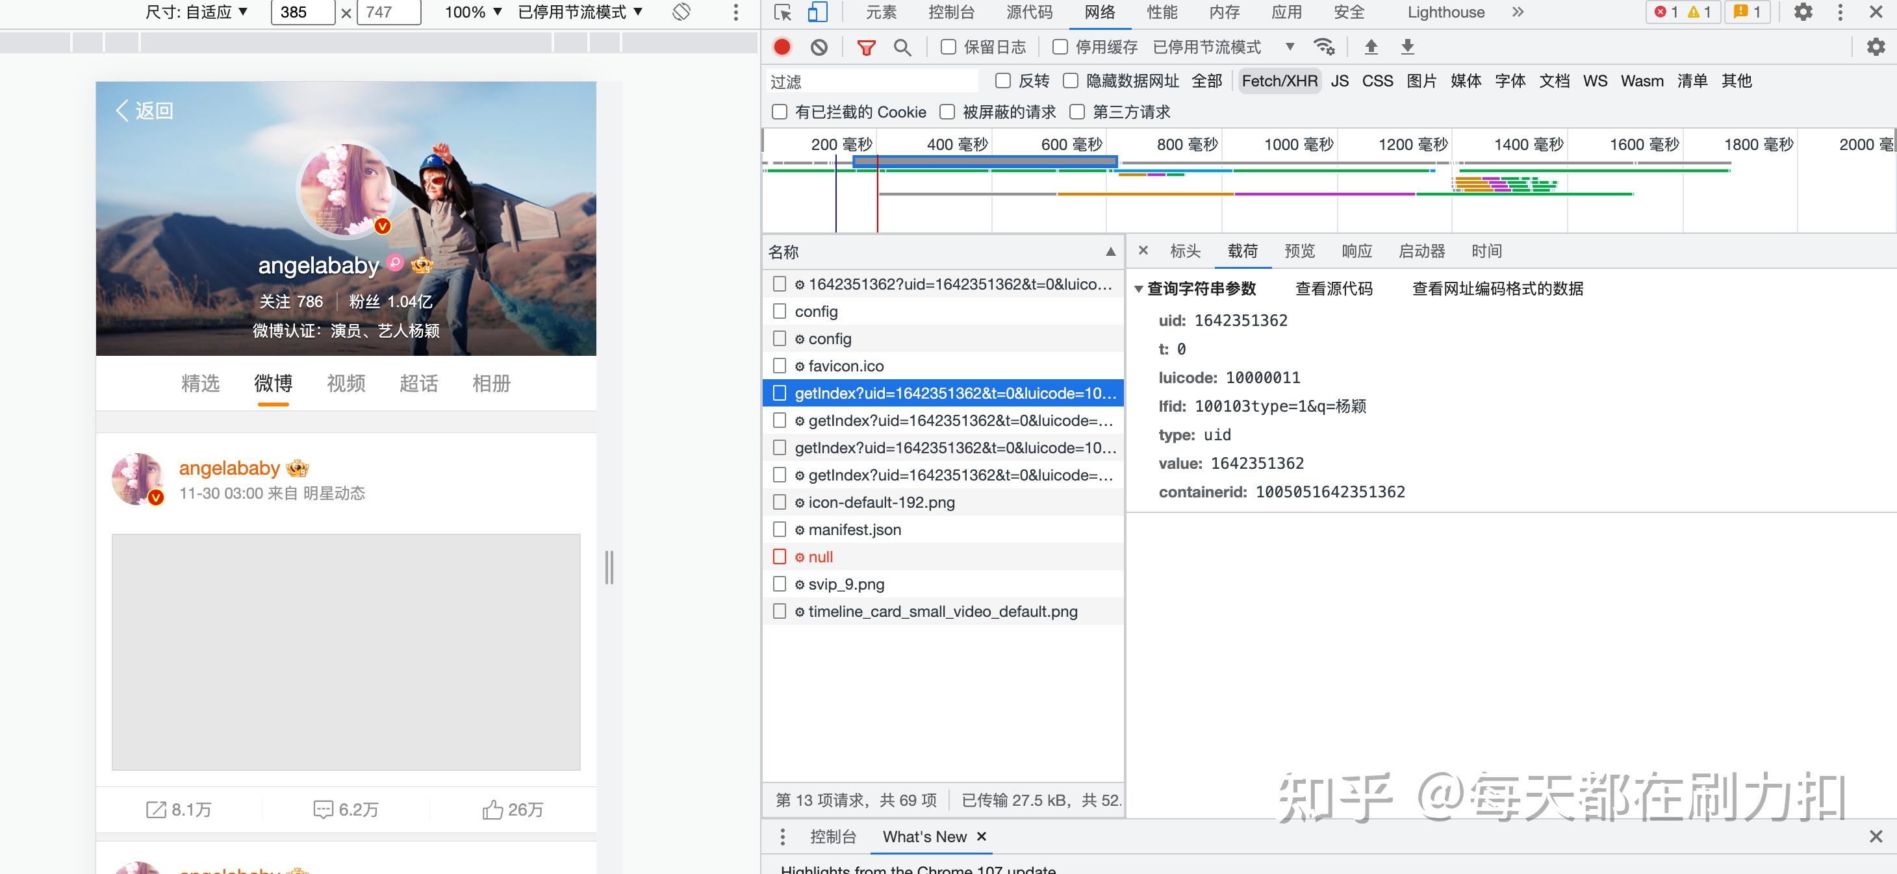
Task: Enable 保留日志 checkbox
Action: (x=948, y=47)
